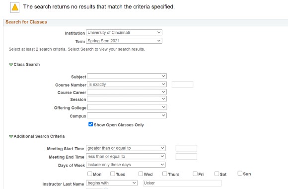Tick the Wed checkbox
288x189 pixels.
pyautogui.click(x=141, y=174)
